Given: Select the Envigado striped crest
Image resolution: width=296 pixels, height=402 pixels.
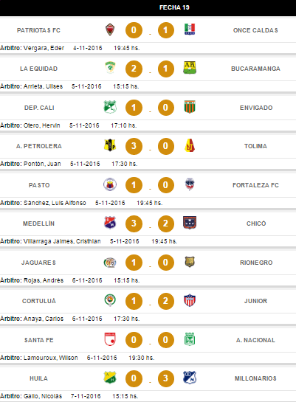Looking at the screenshot, I should (x=190, y=107).
